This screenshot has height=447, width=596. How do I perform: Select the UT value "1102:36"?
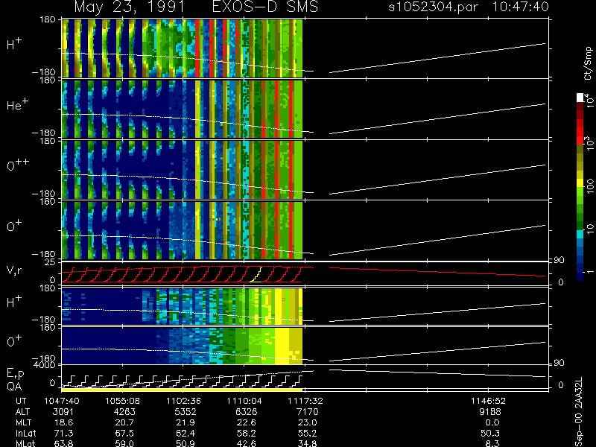[x=183, y=401]
